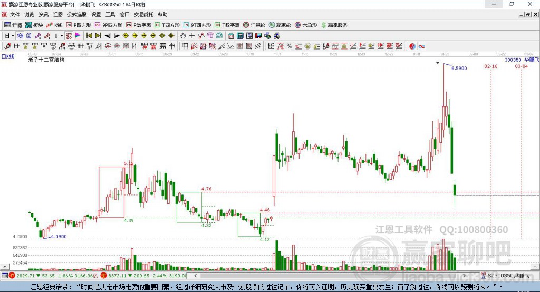Click the SZ300350 status bar entry
This screenshot has height=292, width=540.
click(x=506, y=276)
